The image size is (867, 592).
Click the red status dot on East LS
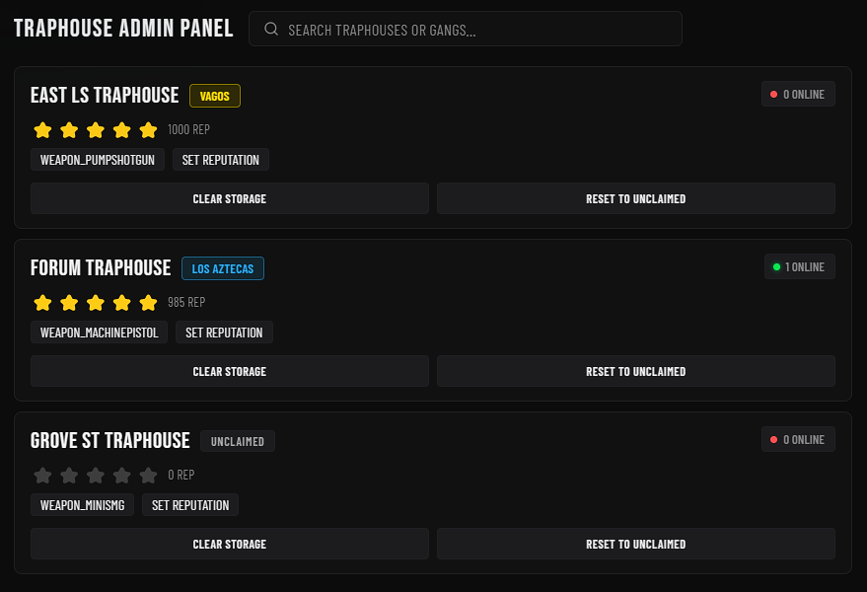click(x=773, y=94)
